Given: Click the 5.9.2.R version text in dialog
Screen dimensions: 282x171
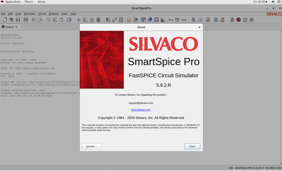Looking at the screenshot, I should [x=163, y=85].
